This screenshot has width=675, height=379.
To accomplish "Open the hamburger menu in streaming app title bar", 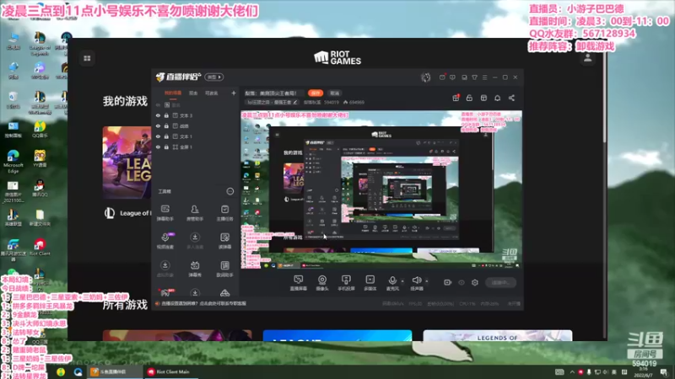I will pos(484,77).
